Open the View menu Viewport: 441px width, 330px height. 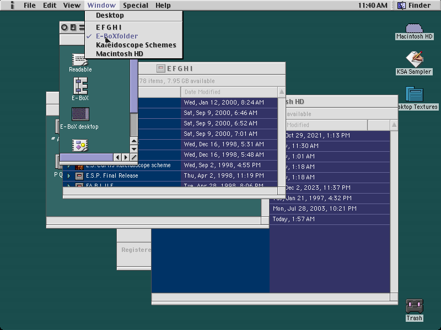pyautogui.click(x=72, y=5)
